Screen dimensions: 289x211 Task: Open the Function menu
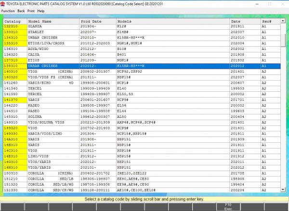coord(8,11)
